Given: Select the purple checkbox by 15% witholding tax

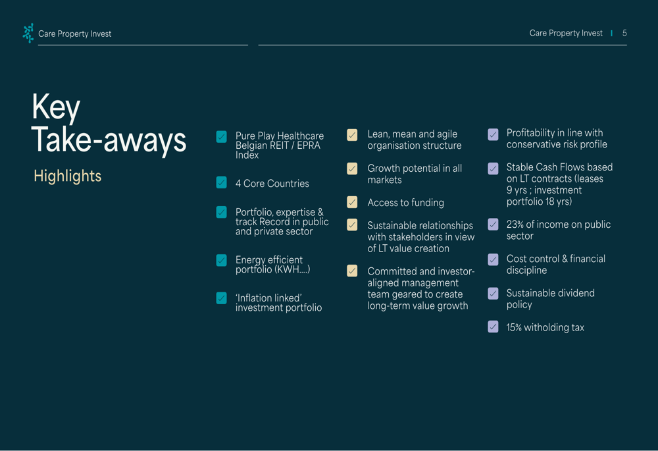Looking at the screenshot, I should click(493, 327).
